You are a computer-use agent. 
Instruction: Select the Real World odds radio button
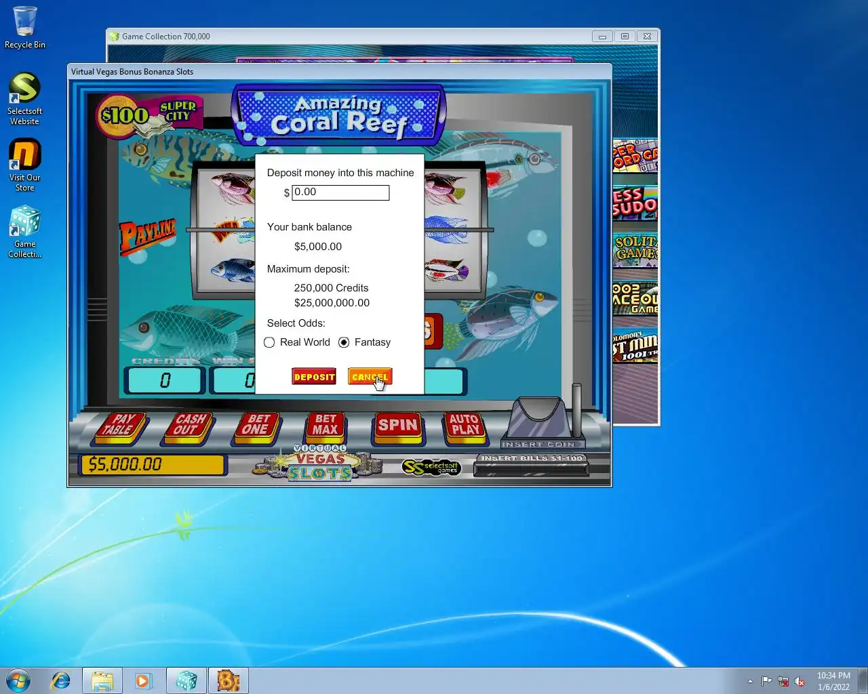pyautogui.click(x=269, y=342)
